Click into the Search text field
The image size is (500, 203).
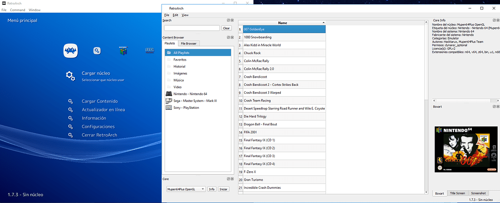point(191,28)
